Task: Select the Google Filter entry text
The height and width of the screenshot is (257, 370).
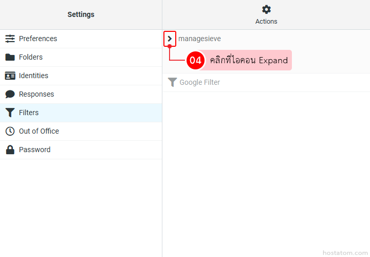Action: pos(199,82)
